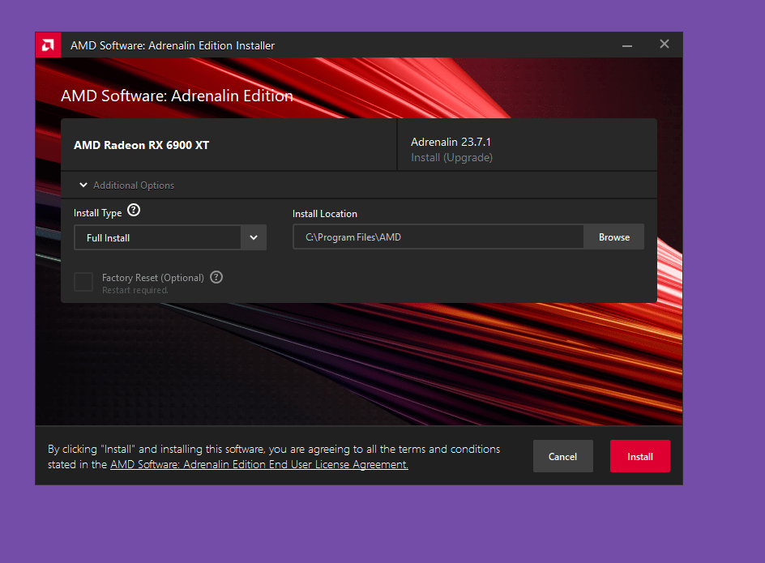Browse for an install location
This screenshot has height=563, width=765.
click(x=613, y=237)
